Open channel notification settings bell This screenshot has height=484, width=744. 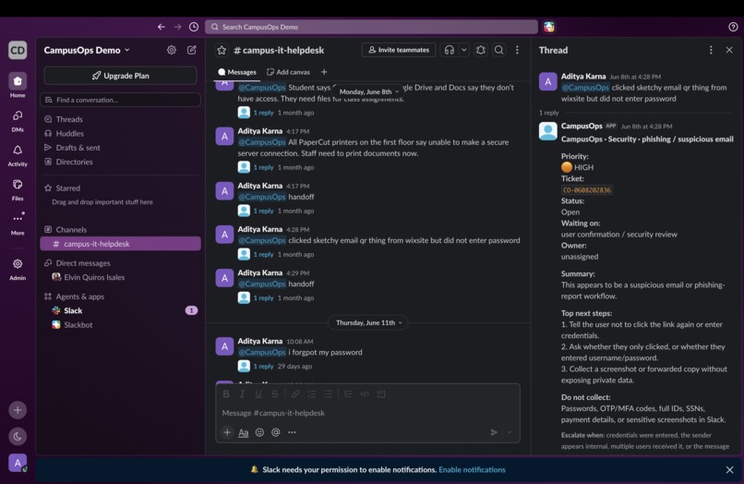(x=481, y=50)
